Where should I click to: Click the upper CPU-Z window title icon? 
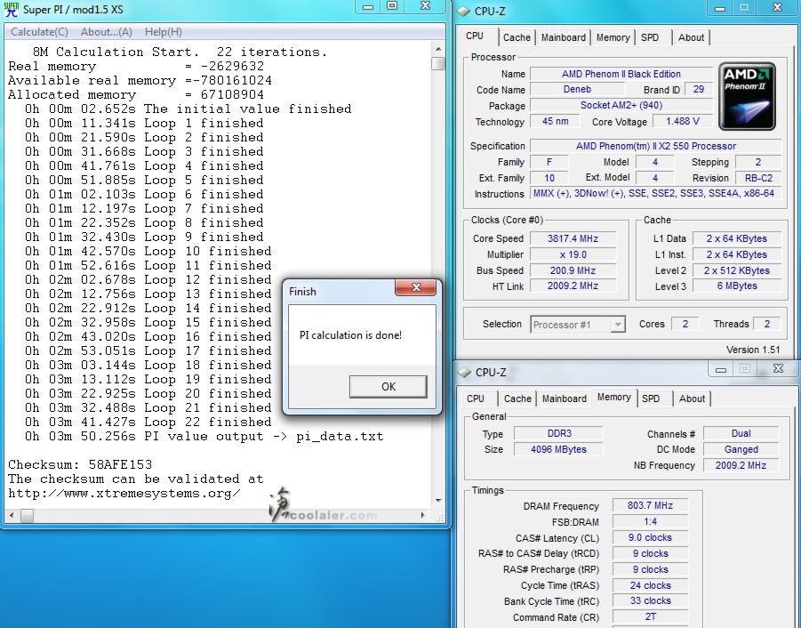(x=463, y=11)
